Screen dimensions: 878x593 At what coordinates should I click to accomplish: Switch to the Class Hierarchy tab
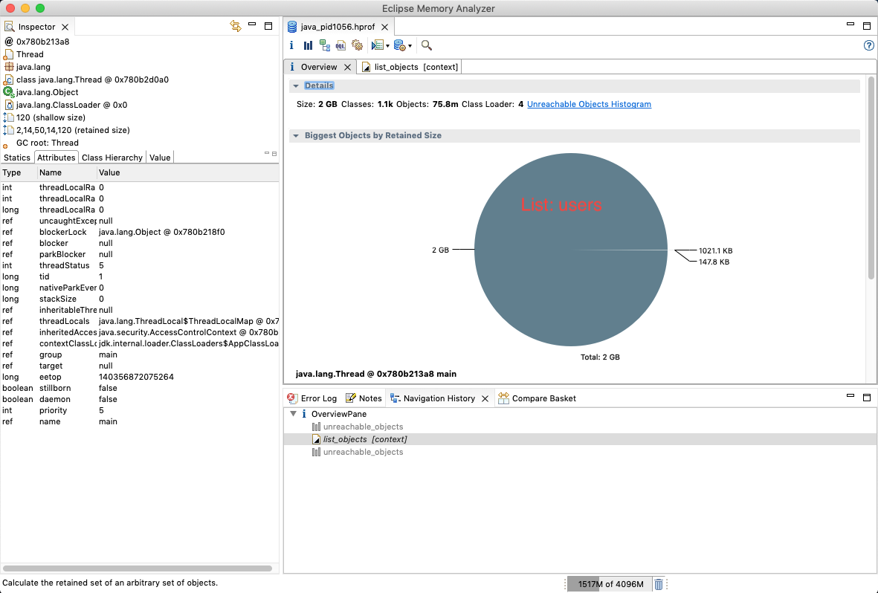(112, 157)
